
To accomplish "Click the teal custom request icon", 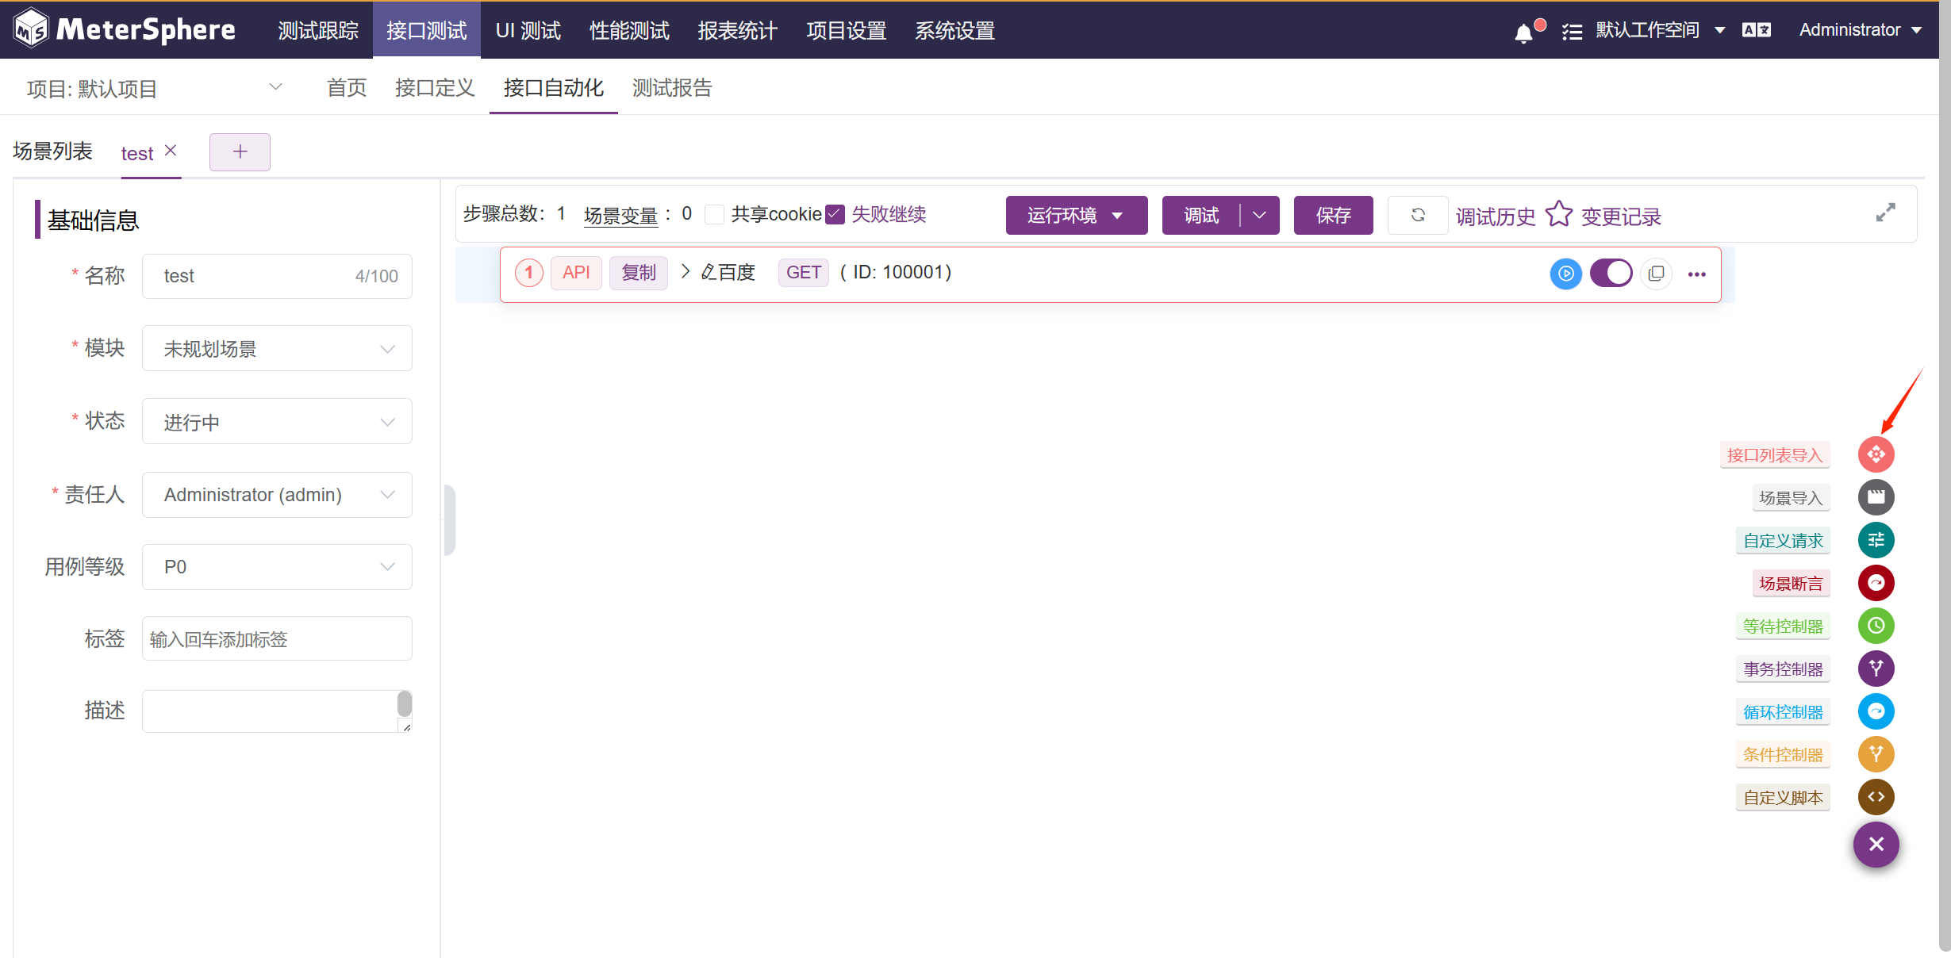I will (1876, 540).
